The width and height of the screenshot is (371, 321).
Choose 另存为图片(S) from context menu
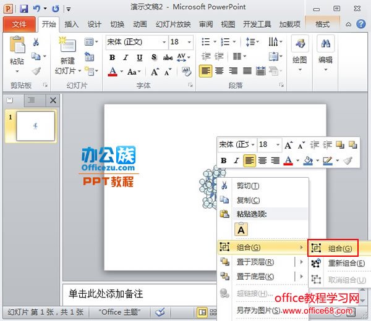(263, 310)
